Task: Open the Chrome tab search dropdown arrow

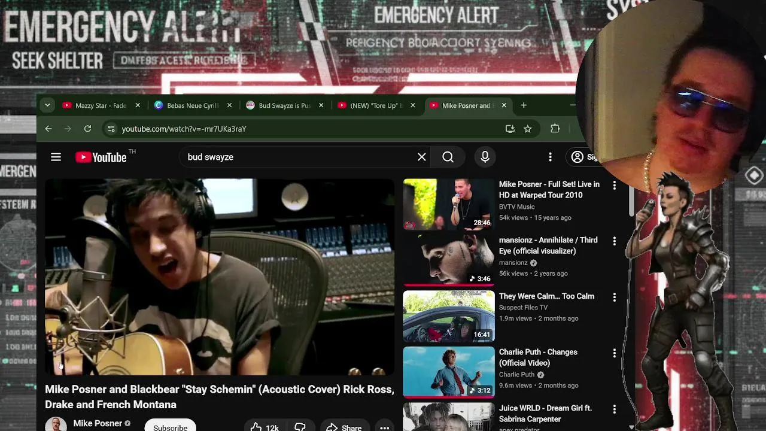Action: pyautogui.click(x=47, y=105)
